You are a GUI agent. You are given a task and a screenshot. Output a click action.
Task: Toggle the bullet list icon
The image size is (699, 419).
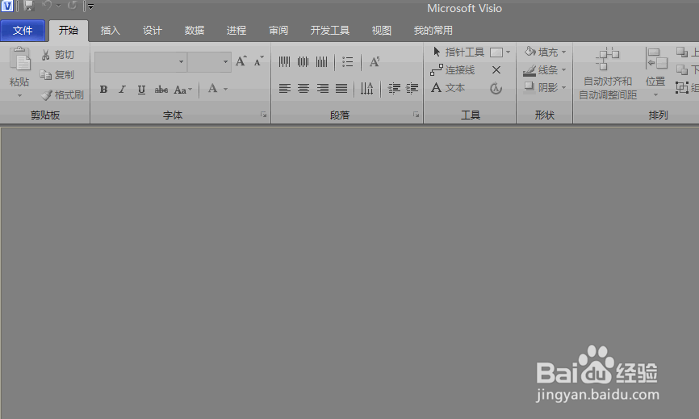pos(348,61)
